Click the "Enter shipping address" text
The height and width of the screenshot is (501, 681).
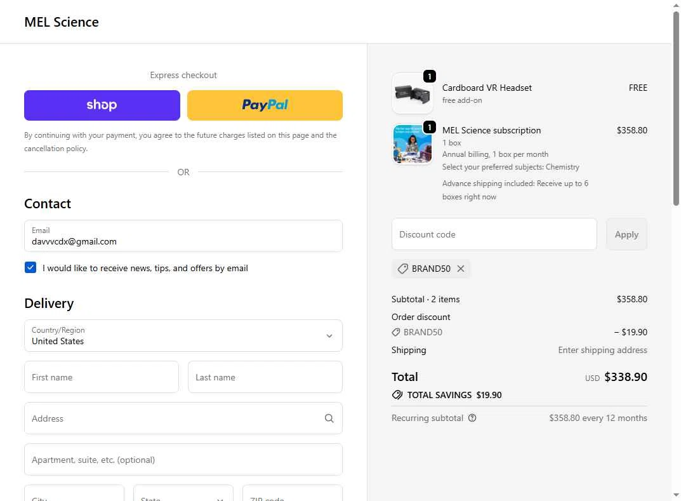[x=602, y=351]
